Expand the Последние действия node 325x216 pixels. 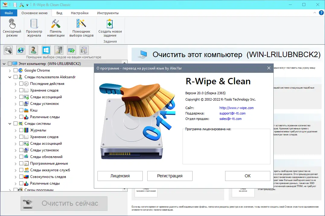pyautogui.click(x=16, y=84)
